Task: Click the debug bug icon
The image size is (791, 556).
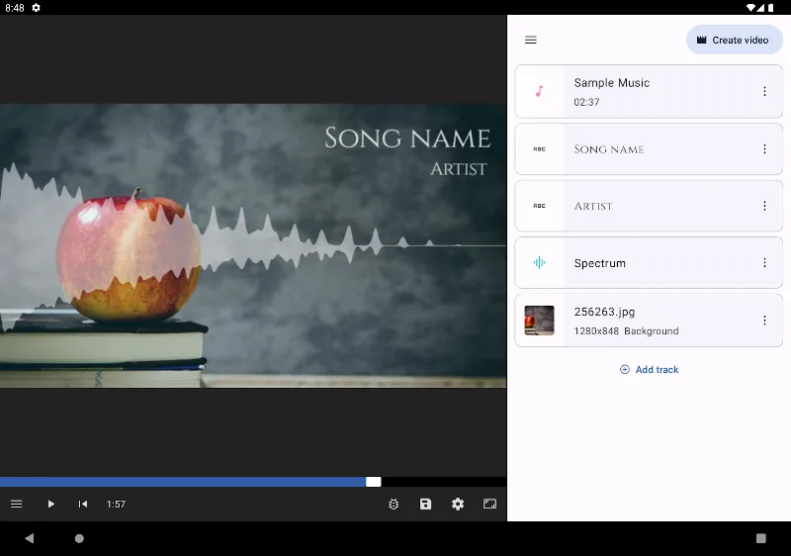Action: 394,504
